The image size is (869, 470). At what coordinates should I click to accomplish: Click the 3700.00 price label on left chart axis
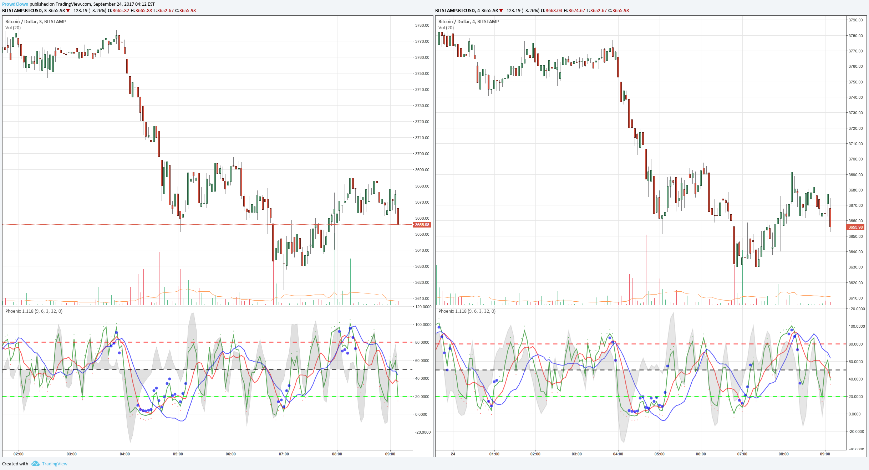(x=422, y=154)
